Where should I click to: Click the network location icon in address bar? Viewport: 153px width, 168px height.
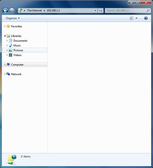[21, 10]
